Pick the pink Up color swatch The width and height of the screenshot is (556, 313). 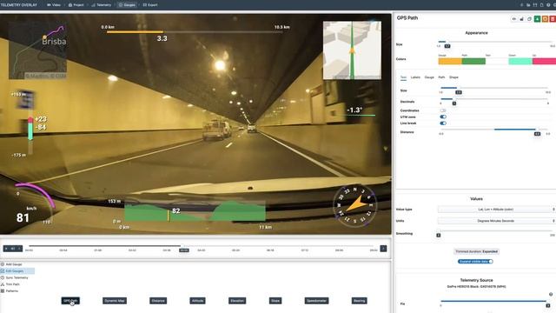pyautogui.click(x=544, y=61)
